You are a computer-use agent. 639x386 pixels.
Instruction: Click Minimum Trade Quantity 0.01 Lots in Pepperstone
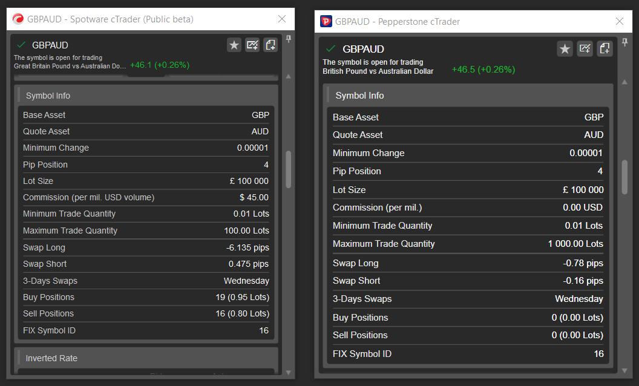click(583, 226)
